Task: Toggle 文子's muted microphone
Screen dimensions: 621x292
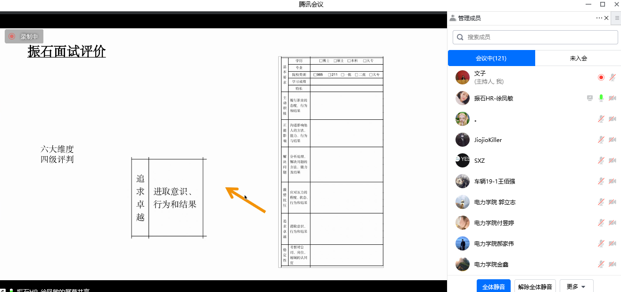Action: pos(612,77)
